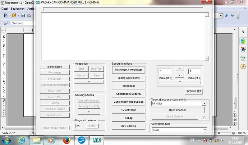Screen dimensions: 248x145
Task: Select the Broadcast function
Action: 129,86
